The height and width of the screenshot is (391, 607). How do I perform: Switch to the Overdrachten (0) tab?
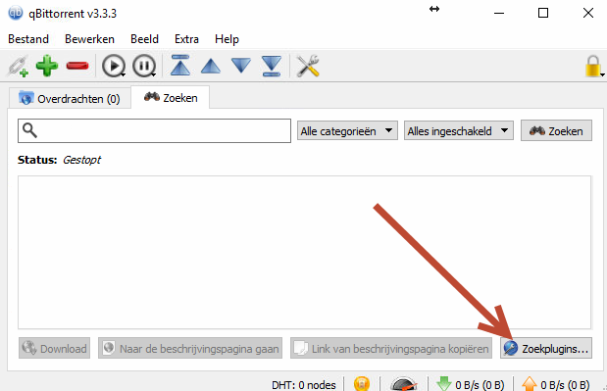click(x=70, y=99)
